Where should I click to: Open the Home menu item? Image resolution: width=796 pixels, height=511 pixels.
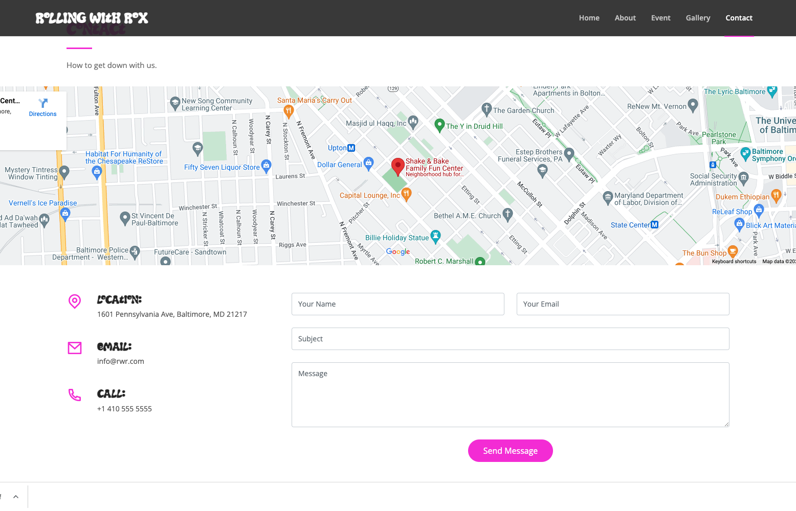(589, 18)
